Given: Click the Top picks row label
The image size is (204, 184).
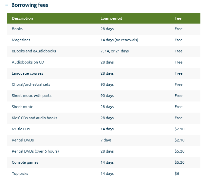Looking at the screenshot, I should pyautogui.click(x=20, y=174).
